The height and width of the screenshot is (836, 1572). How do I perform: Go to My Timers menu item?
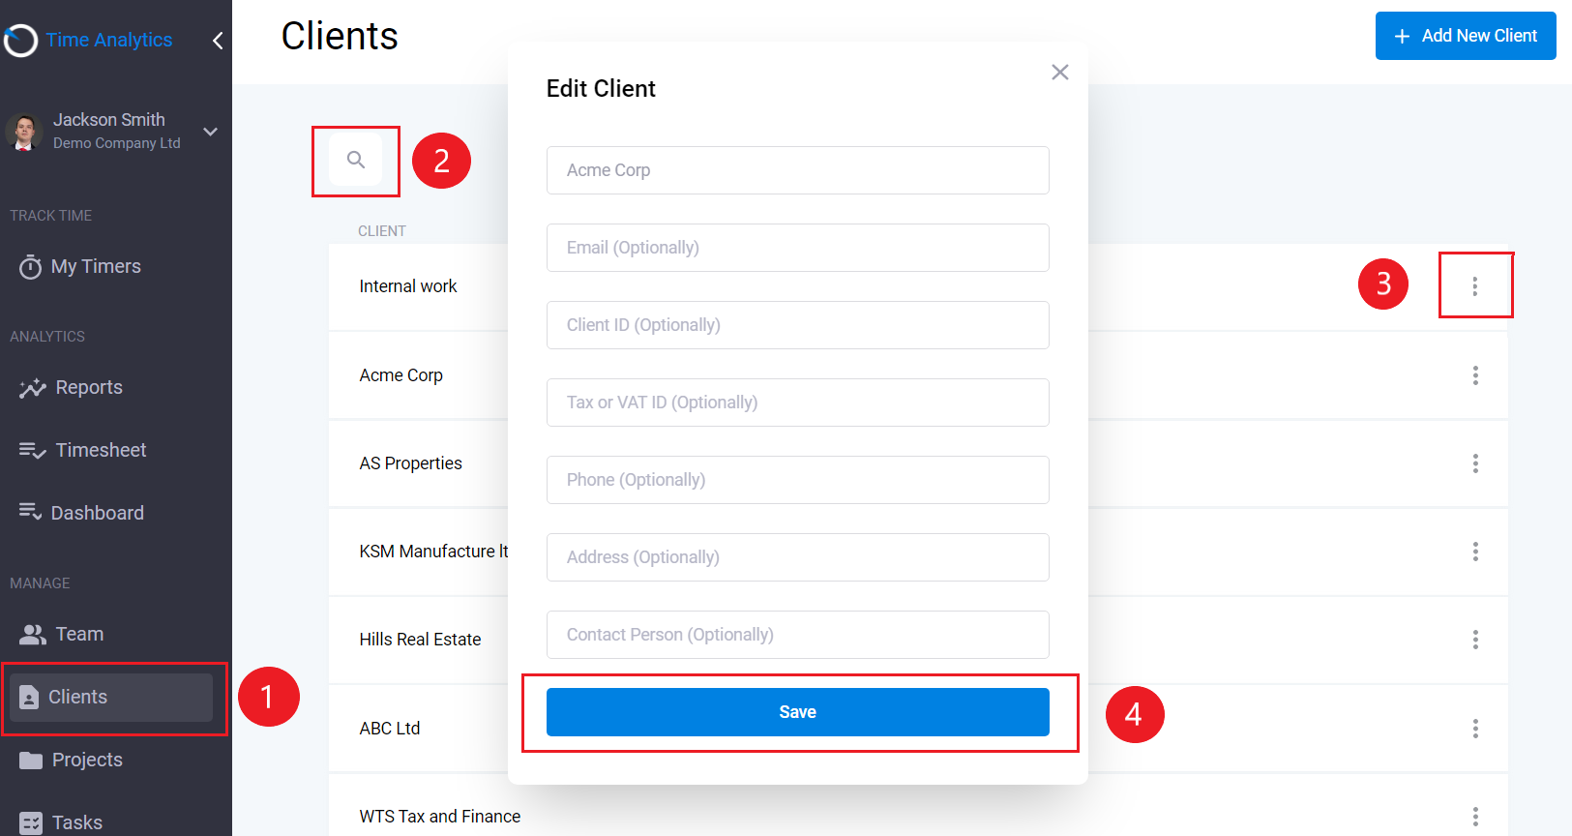[96, 266]
